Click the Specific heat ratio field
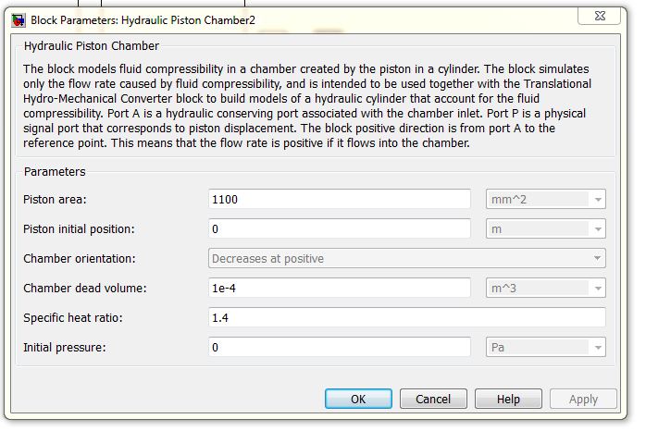The width and height of the screenshot is (646, 431). (x=407, y=318)
